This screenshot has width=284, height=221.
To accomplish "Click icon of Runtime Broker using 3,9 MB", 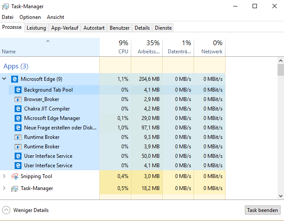I will coord(18,147).
